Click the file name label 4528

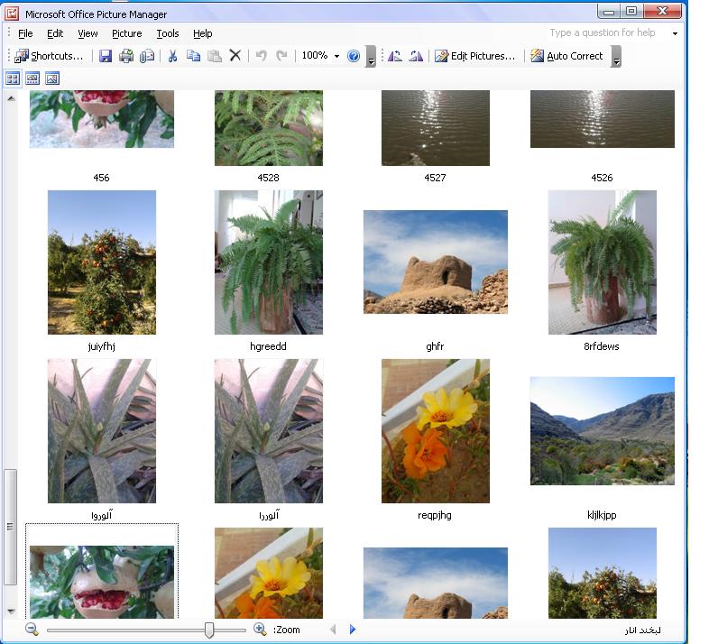click(268, 178)
